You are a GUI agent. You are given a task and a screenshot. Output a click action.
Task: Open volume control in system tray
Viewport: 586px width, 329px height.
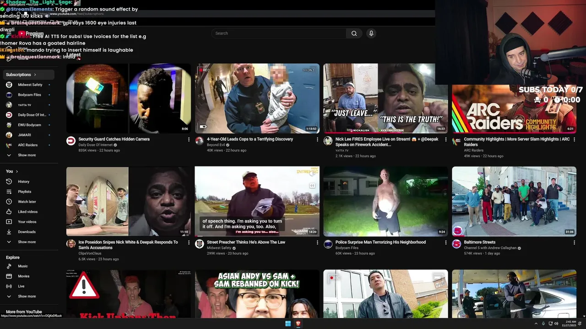556,324
